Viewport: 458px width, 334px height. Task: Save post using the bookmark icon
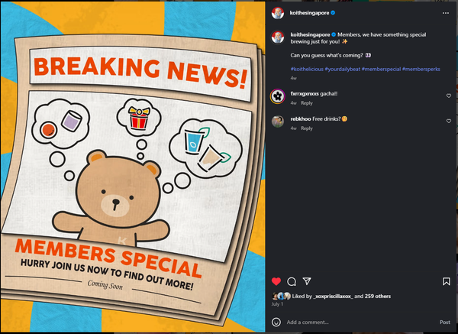pos(446,281)
